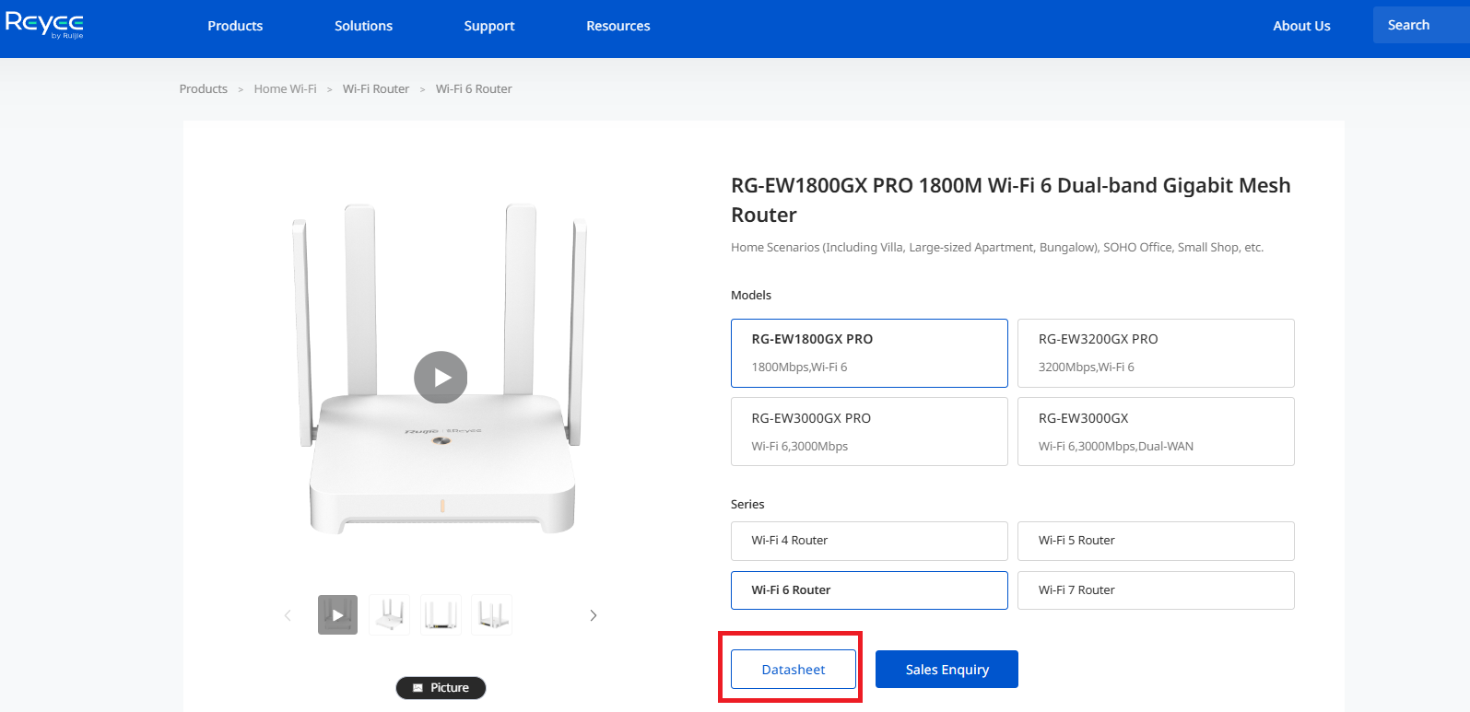
Task: Click the Reyee logo in header
Action: [x=44, y=25]
